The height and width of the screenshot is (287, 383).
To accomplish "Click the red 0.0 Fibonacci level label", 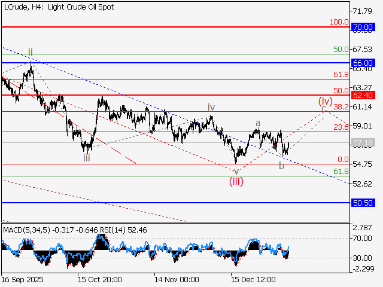I will click(343, 160).
